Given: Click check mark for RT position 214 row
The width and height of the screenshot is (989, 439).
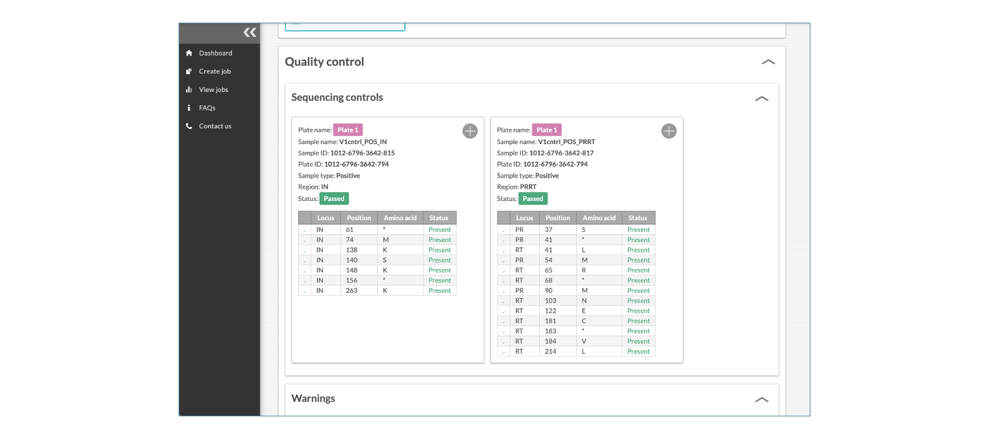Looking at the screenshot, I should (504, 352).
